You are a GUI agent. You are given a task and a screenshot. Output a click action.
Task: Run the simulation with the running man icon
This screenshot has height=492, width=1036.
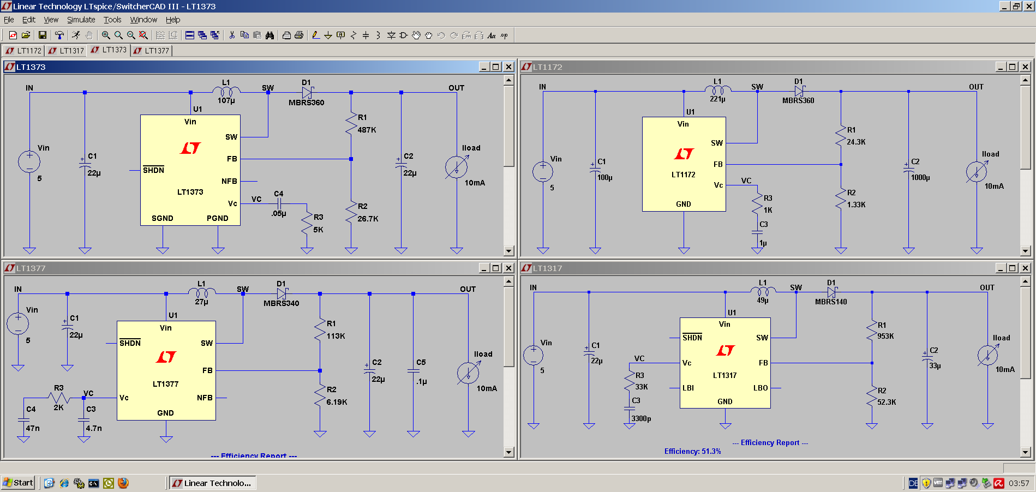click(76, 35)
